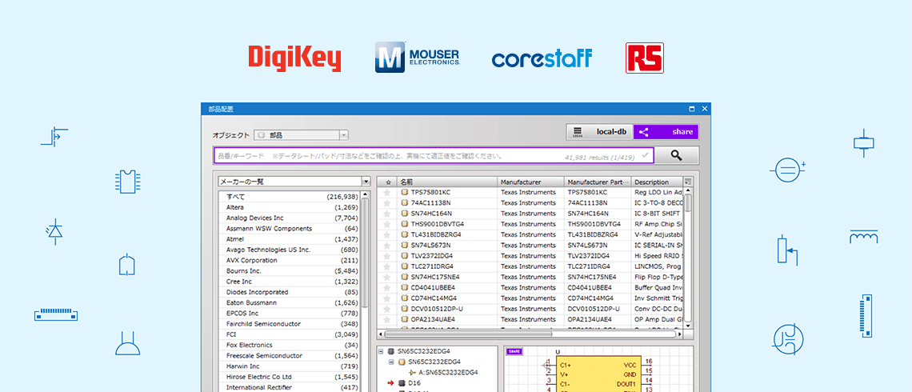The height and width of the screenshot is (392, 912).
Task: Click the manufacturer list vertical scrollbar
Action: click(x=366, y=291)
